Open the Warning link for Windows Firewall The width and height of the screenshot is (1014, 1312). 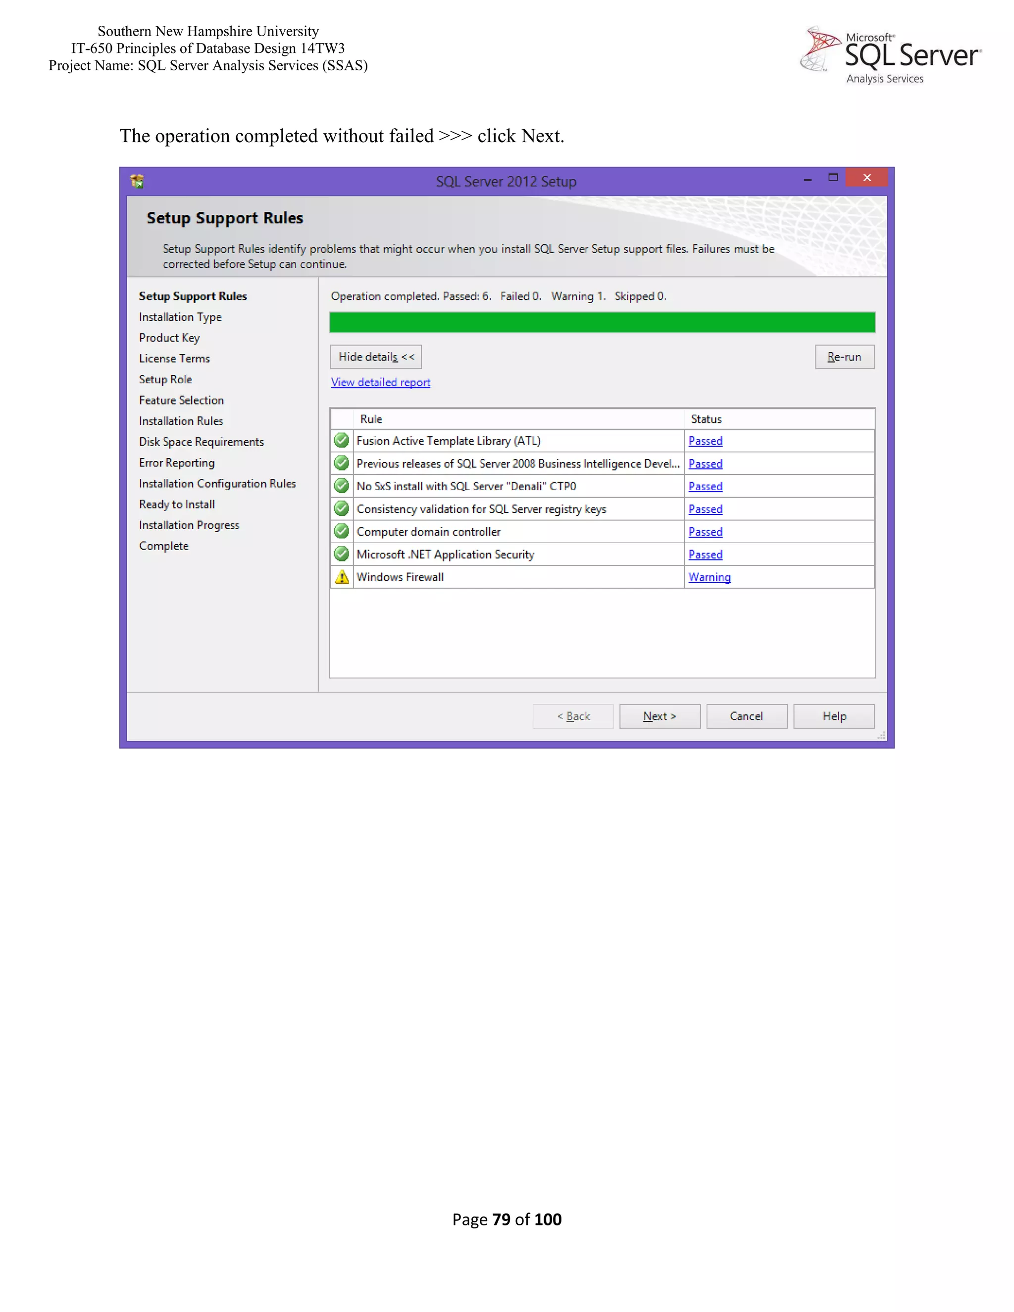click(710, 577)
